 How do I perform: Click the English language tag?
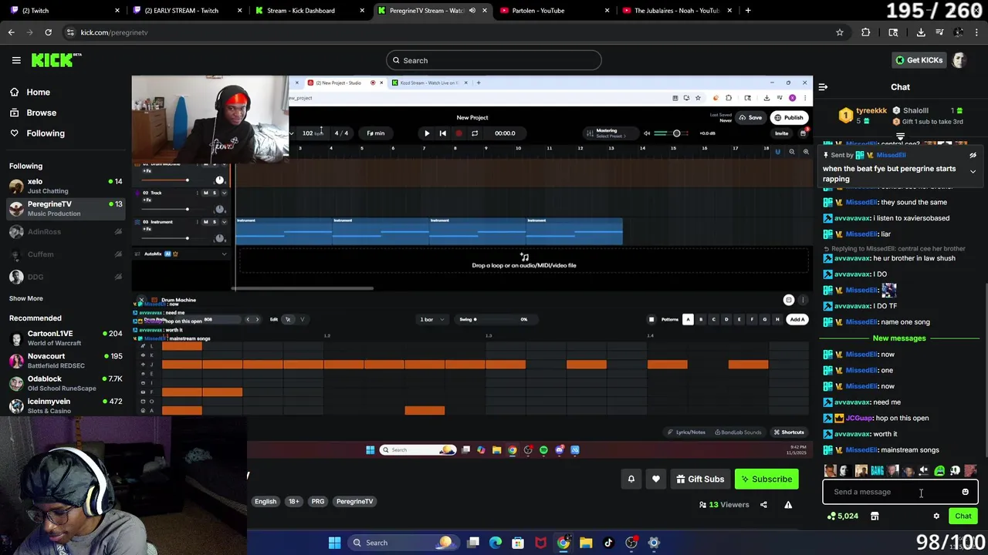266,502
